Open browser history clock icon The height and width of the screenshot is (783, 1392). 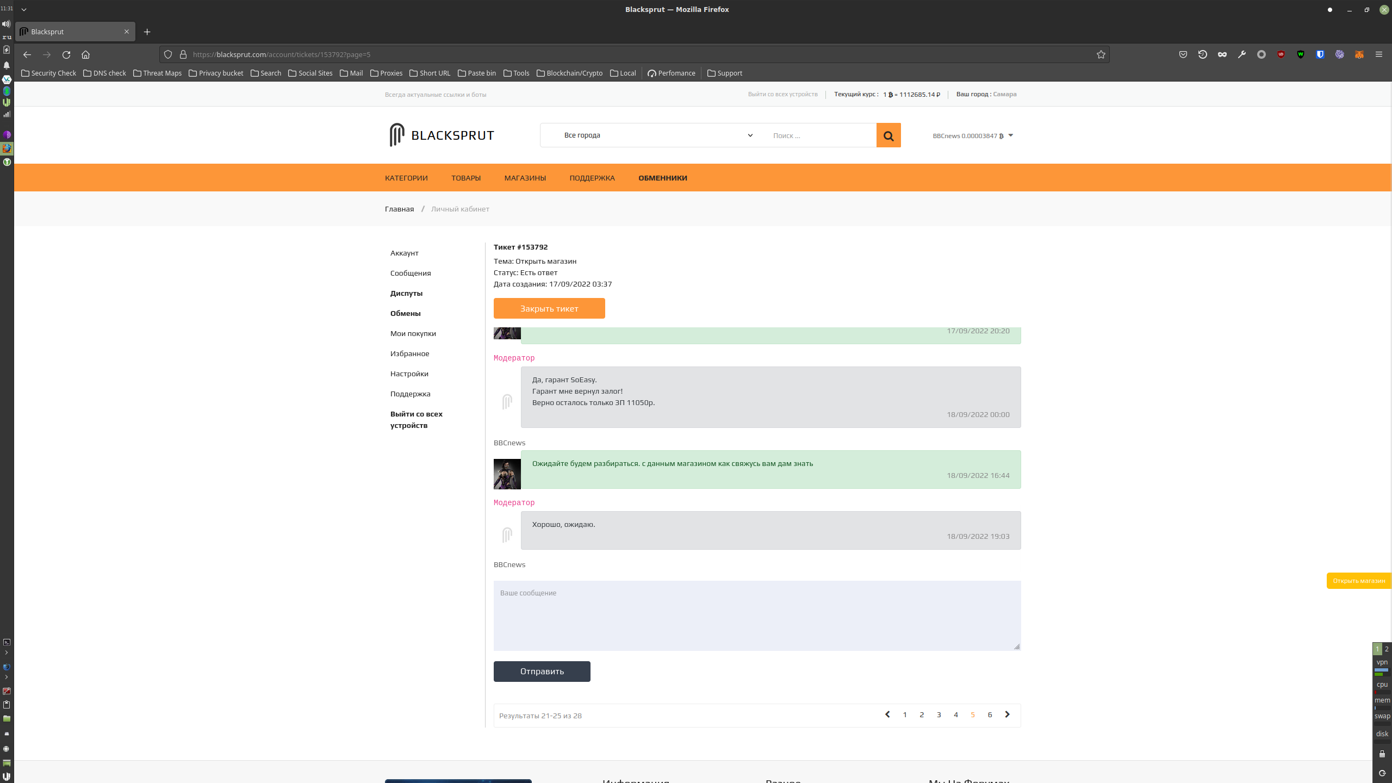coord(1203,54)
